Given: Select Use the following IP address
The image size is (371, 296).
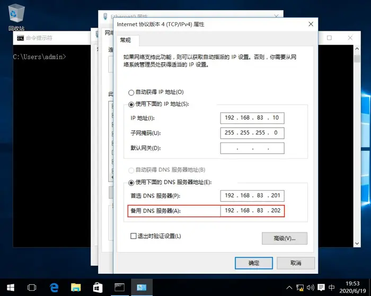Looking at the screenshot, I should [x=131, y=104].
